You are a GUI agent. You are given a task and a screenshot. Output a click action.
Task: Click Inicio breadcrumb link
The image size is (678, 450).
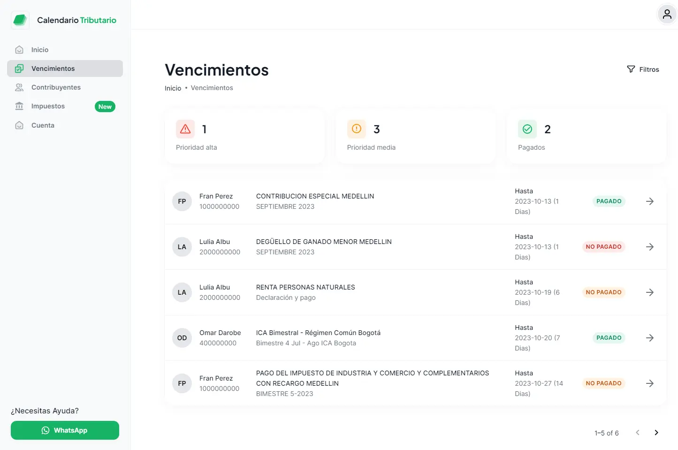[173, 88]
